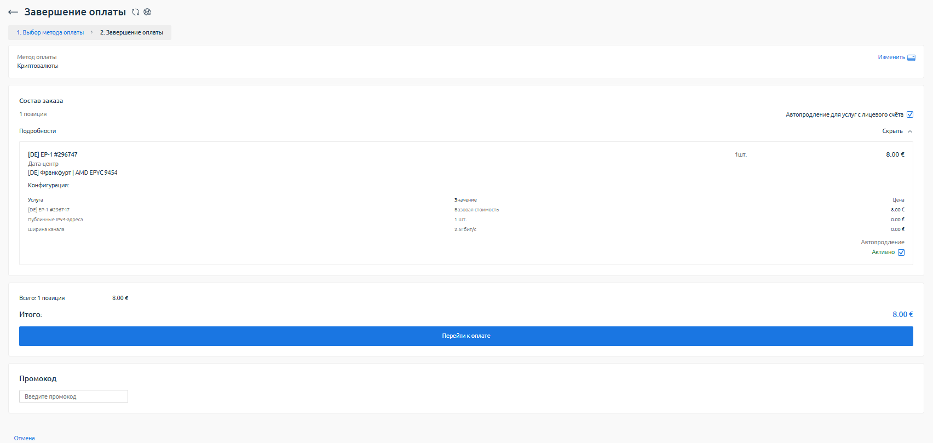Screen dimensions: 933x443
Task: Click Изменить to change payment method
Action: [x=891, y=57]
